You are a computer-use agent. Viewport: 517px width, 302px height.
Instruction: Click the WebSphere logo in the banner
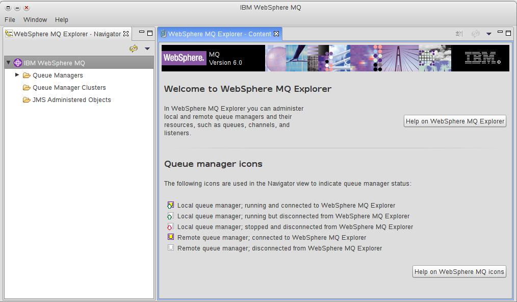pos(184,58)
